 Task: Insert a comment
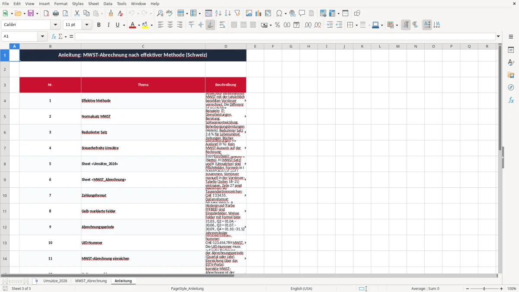pos(302,13)
